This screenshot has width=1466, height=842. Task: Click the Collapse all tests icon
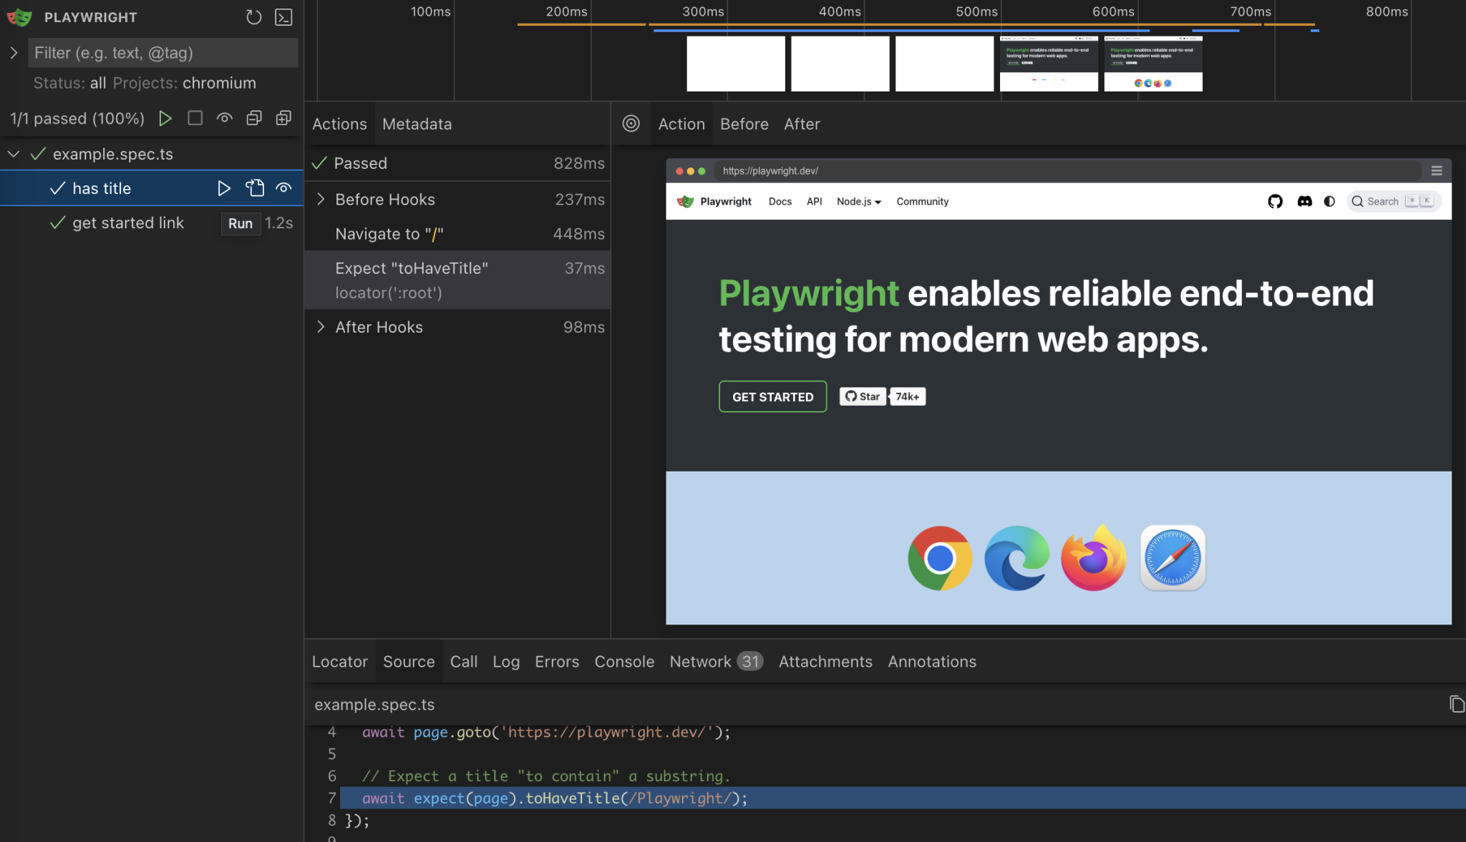coord(254,118)
